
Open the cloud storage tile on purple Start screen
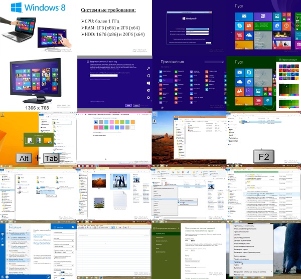(x=249, y=36)
